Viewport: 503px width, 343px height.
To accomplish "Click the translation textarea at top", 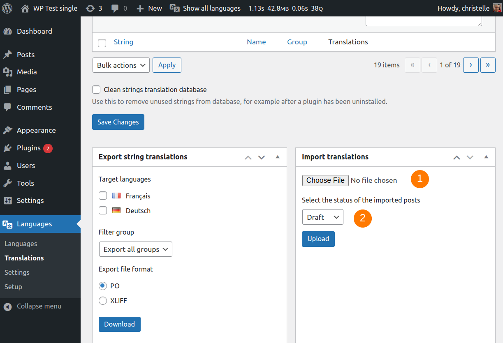I will point(424,21).
